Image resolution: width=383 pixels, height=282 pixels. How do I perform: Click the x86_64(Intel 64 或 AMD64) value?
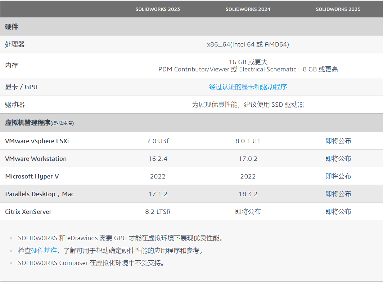coord(248,44)
